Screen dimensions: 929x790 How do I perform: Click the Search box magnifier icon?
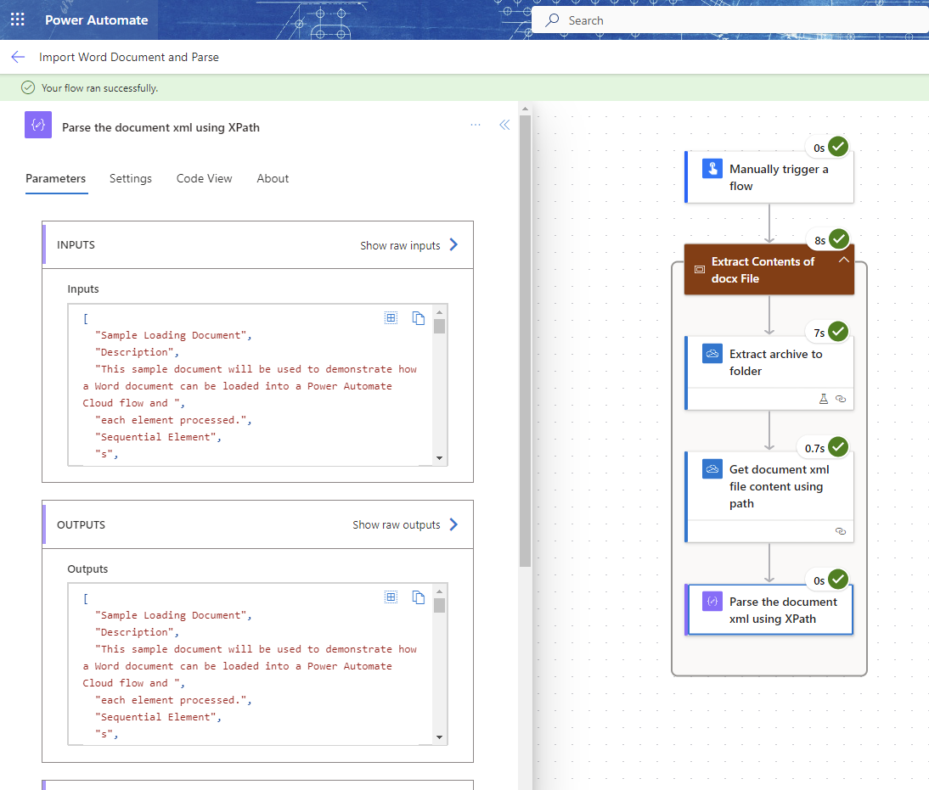click(x=552, y=20)
